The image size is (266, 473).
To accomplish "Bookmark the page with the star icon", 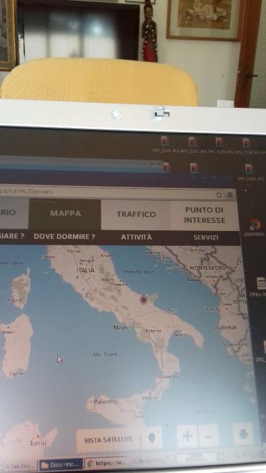I will coord(219,195).
